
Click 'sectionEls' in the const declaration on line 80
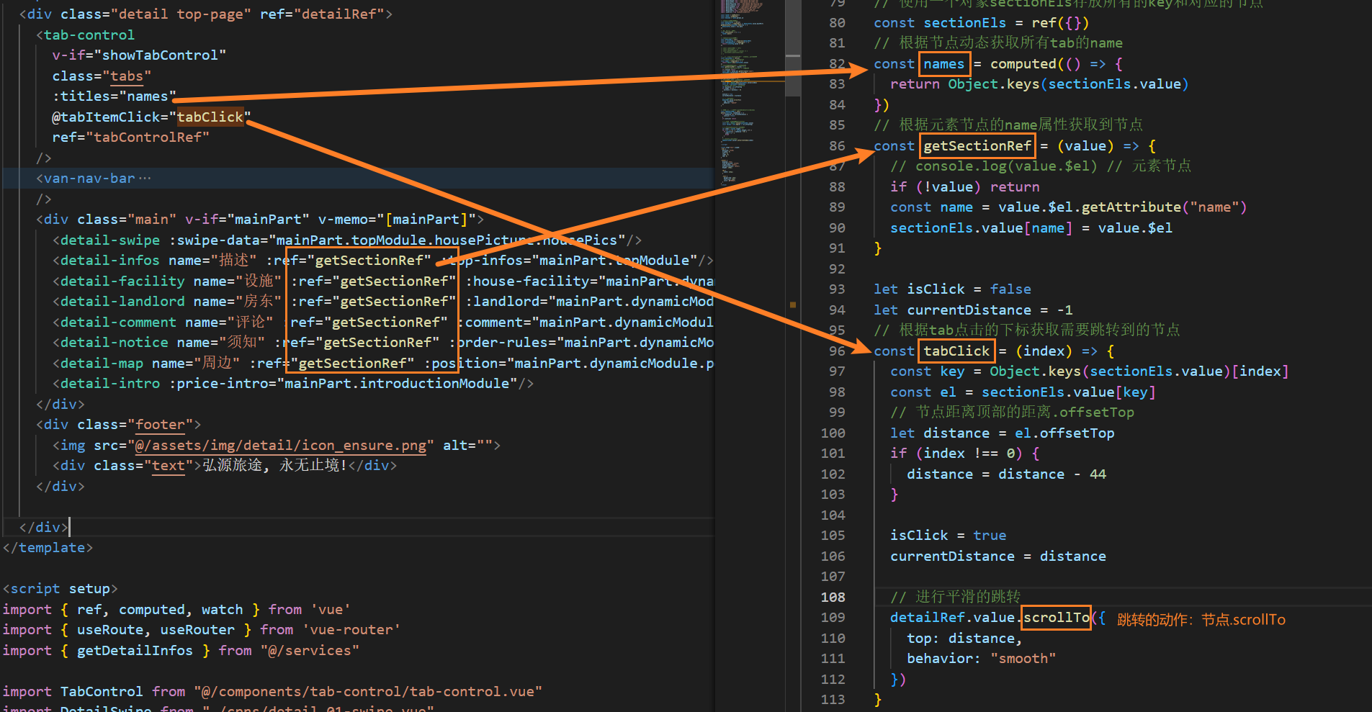click(x=964, y=22)
